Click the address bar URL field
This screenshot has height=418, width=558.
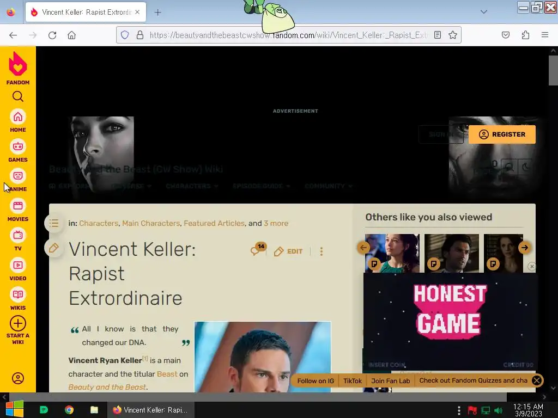coord(289,35)
